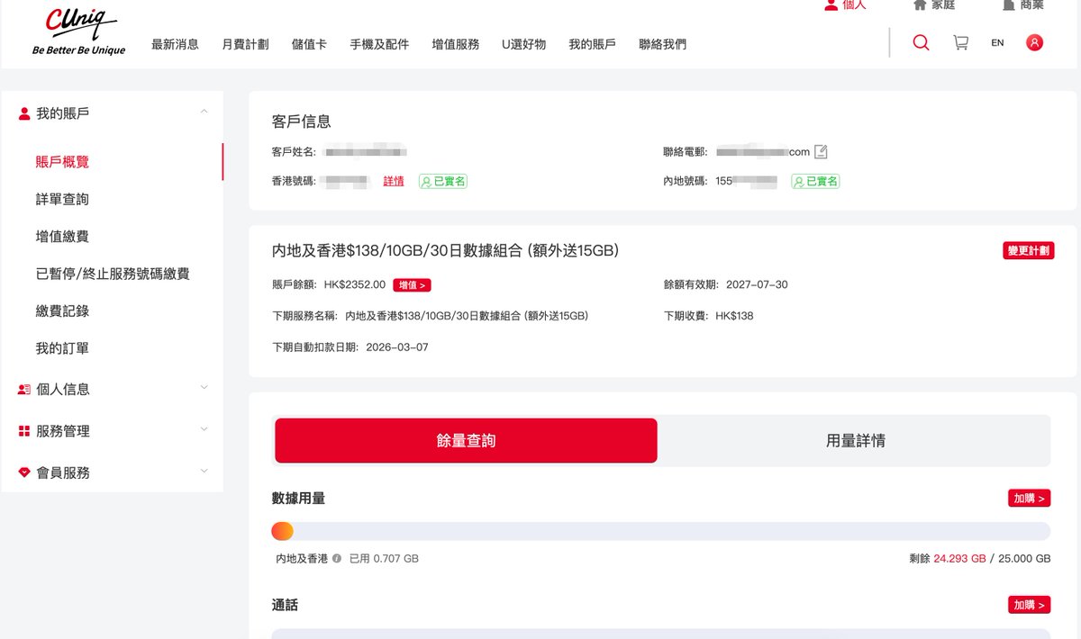The width and height of the screenshot is (1081, 639).
Task: Open the 最新消息 menu
Action: pos(175,44)
